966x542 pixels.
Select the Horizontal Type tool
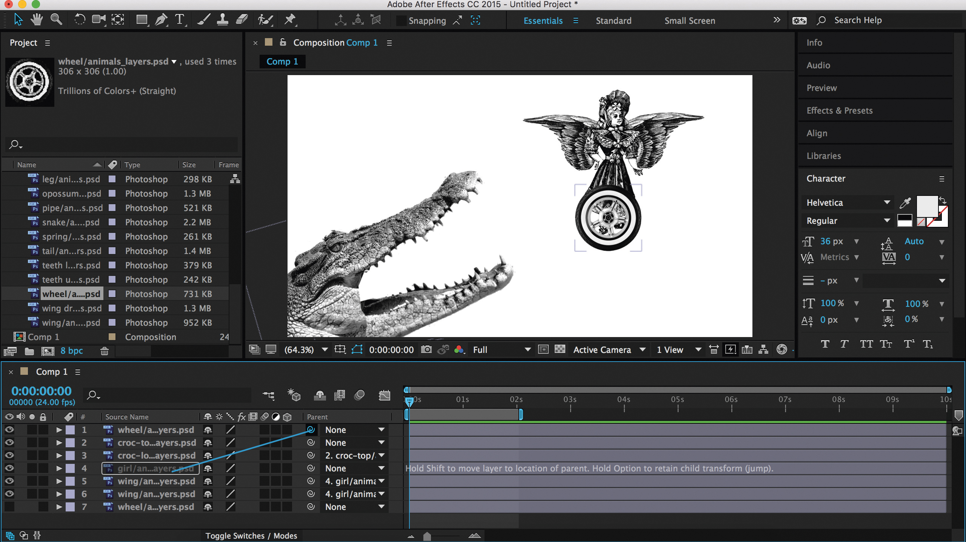coord(180,20)
